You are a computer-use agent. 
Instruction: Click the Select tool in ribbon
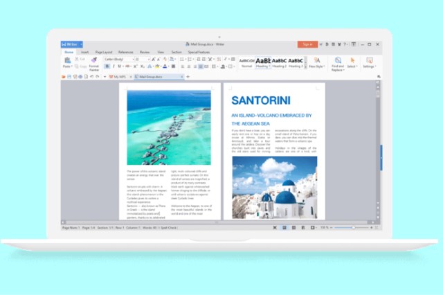point(352,62)
